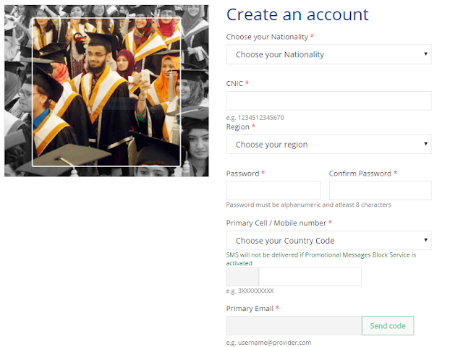Click into the Confirm Password field
Image resolution: width=463 pixels, height=347 pixels.
(x=381, y=190)
